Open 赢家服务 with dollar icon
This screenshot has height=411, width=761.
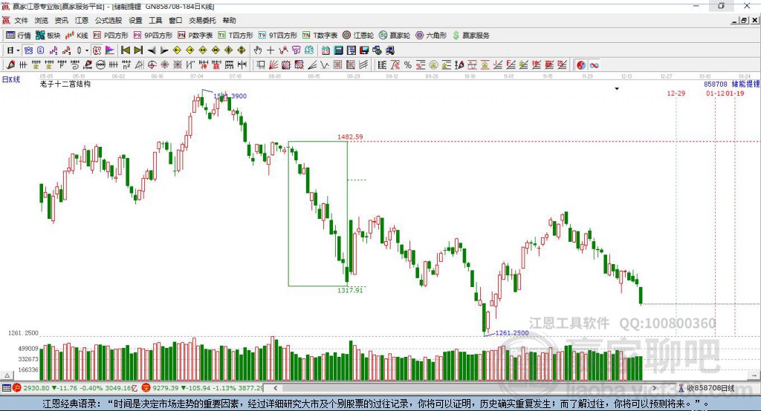(x=470, y=36)
